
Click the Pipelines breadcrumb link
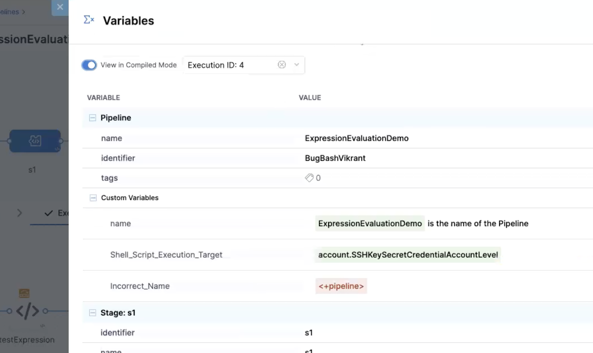coord(10,12)
